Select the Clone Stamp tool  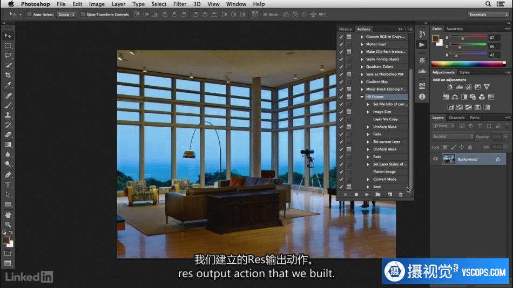pos(8,115)
